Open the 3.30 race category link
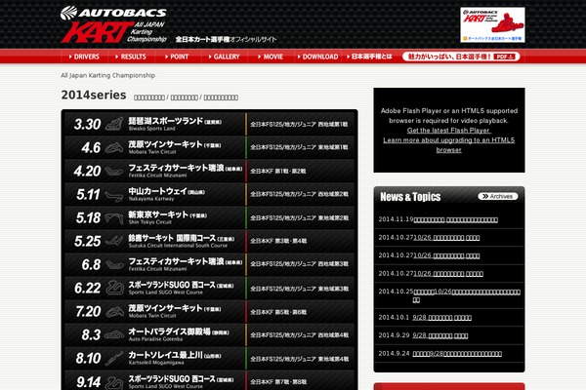This screenshot has width=586, height=390. (x=299, y=124)
